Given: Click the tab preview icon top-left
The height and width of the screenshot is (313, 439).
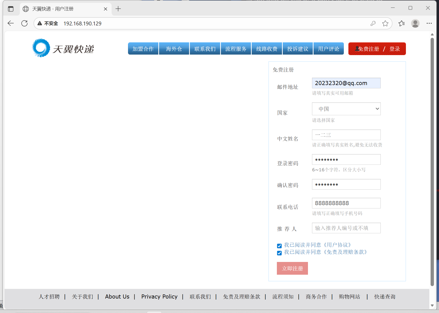Looking at the screenshot, I should (11, 9).
